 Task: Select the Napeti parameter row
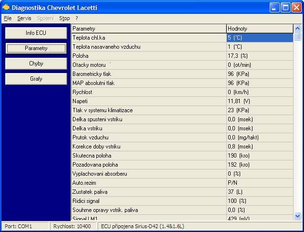tap(182, 101)
